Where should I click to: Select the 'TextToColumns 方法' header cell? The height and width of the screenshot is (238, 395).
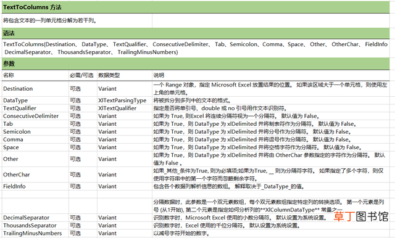tap(196, 7)
